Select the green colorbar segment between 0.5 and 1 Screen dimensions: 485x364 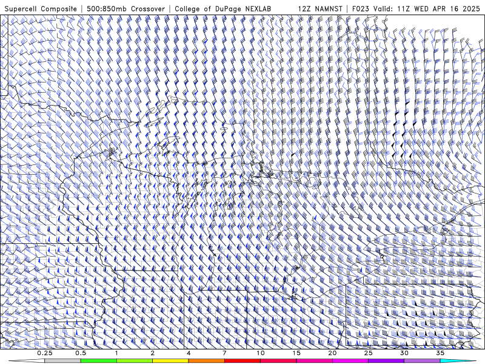click(99, 361)
